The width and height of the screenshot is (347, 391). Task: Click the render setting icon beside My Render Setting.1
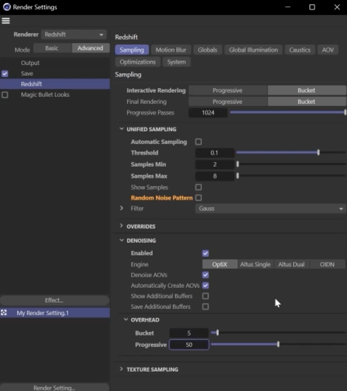4,313
